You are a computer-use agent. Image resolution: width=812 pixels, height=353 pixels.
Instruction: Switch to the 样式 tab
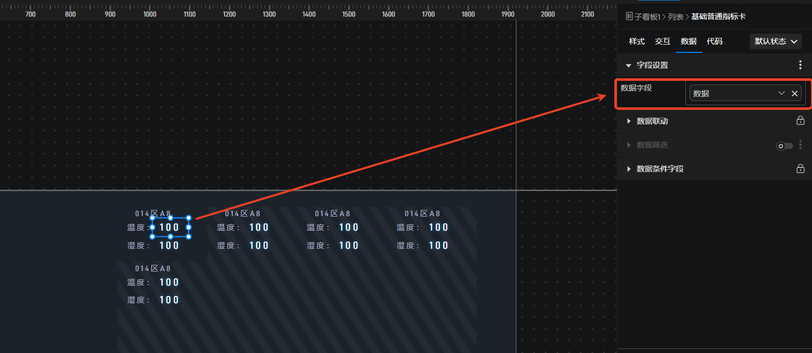(637, 41)
